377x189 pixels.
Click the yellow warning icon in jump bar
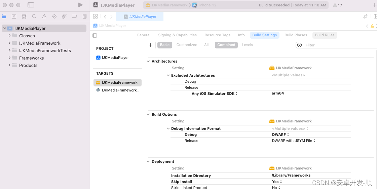click(372, 26)
